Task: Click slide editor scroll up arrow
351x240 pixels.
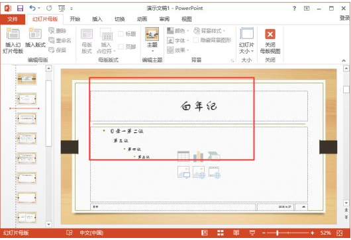Action: pyautogui.click(x=346, y=68)
